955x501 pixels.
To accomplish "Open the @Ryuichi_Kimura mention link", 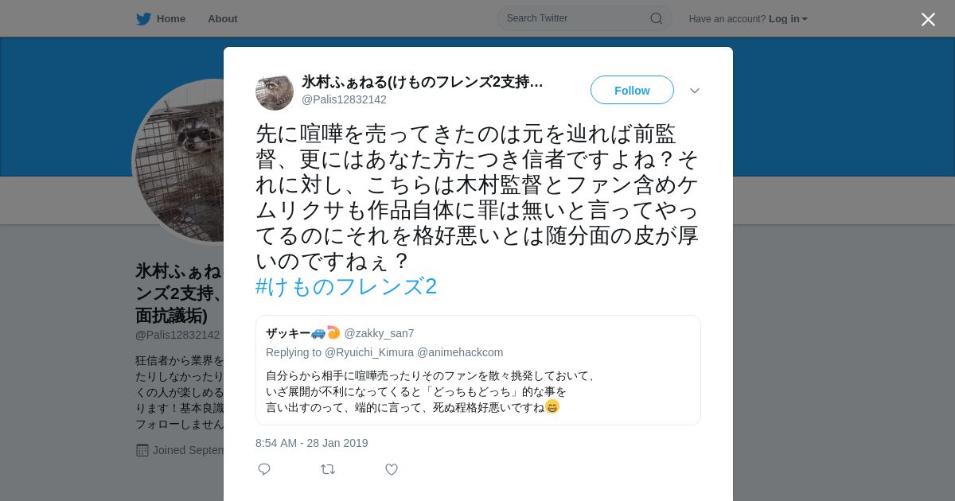I will coord(369,352).
